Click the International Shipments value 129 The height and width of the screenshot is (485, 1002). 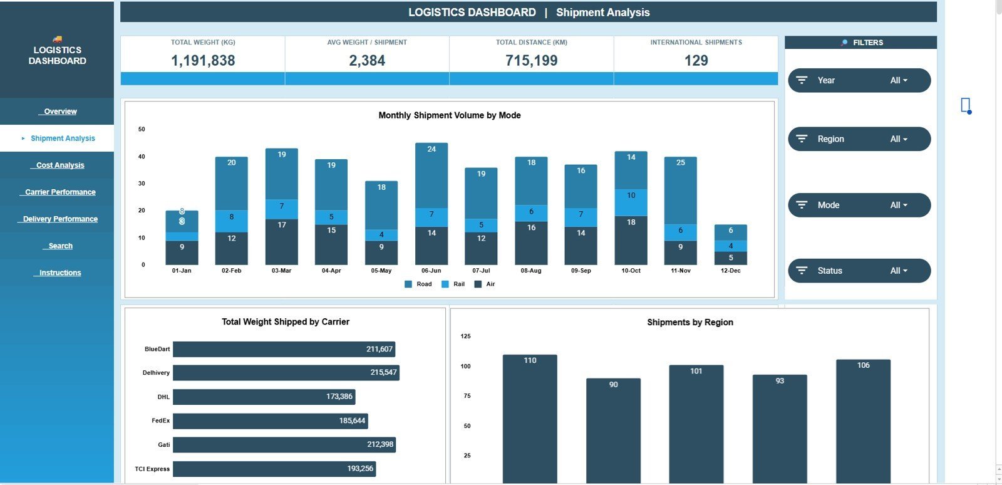click(x=696, y=61)
